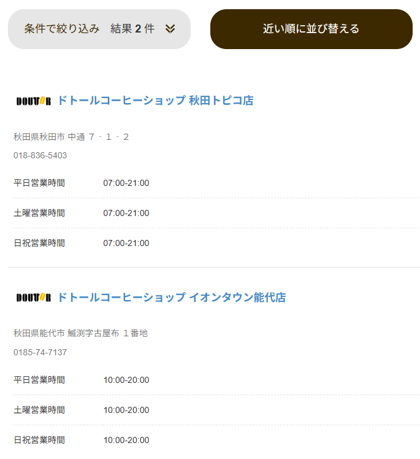Image resolution: width=420 pixels, height=459 pixels.
Task: Select 平日営業時間 label for 秋田トピコ店
Action: click(39, 183)
